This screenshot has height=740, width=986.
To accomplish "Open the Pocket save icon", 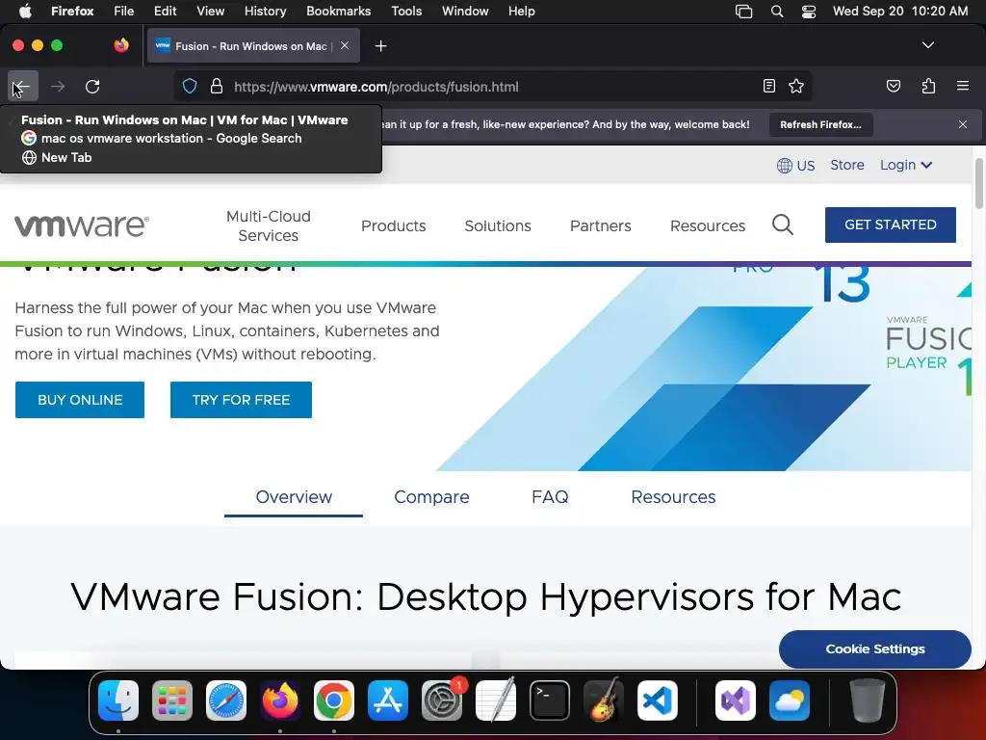I will click(x=894, y=86).
